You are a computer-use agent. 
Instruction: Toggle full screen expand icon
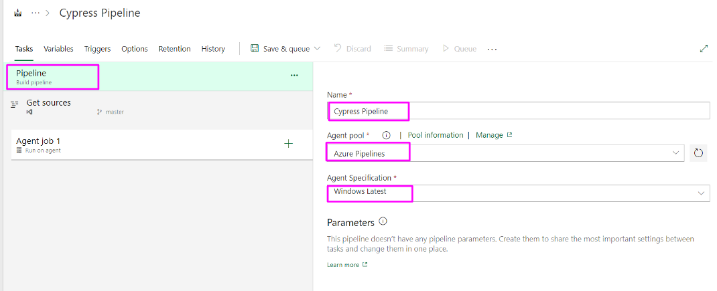[x=704, y=48]
